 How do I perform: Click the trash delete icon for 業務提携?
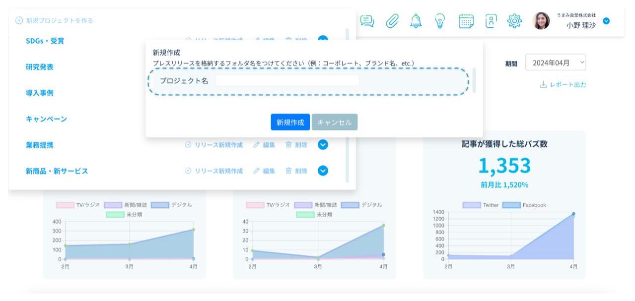pos(288,145)
